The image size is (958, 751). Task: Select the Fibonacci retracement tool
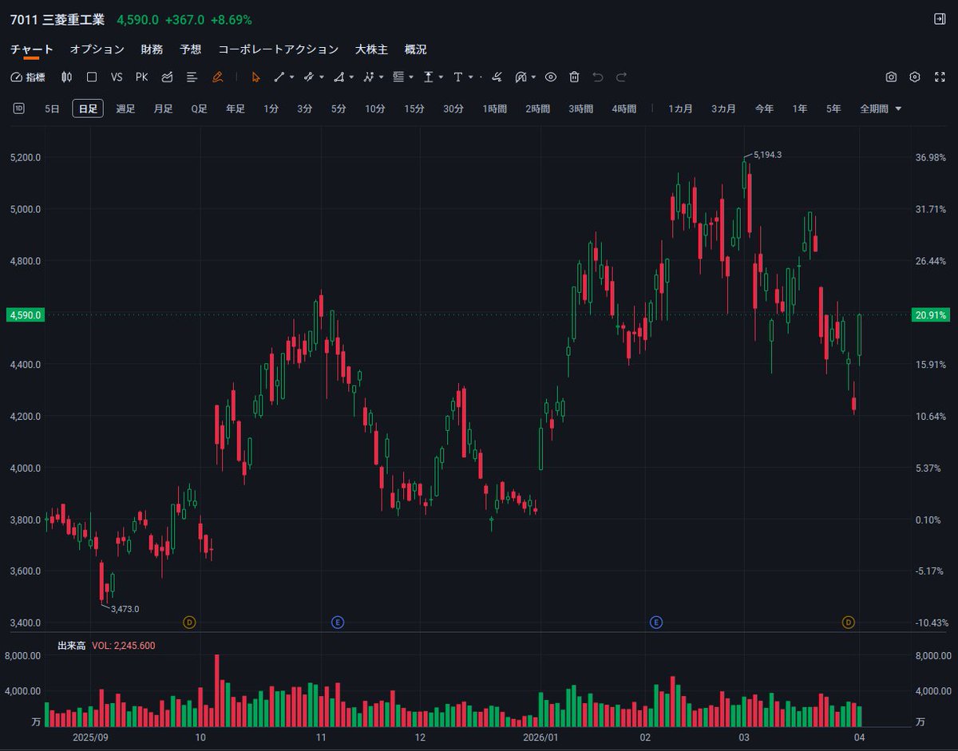(x=398, y=77)
